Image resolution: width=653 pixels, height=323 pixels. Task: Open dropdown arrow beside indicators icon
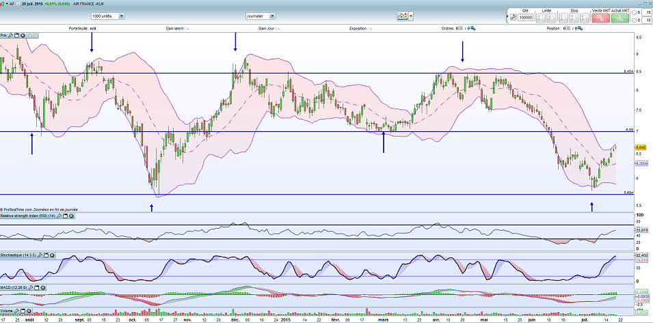pos(411,16)
